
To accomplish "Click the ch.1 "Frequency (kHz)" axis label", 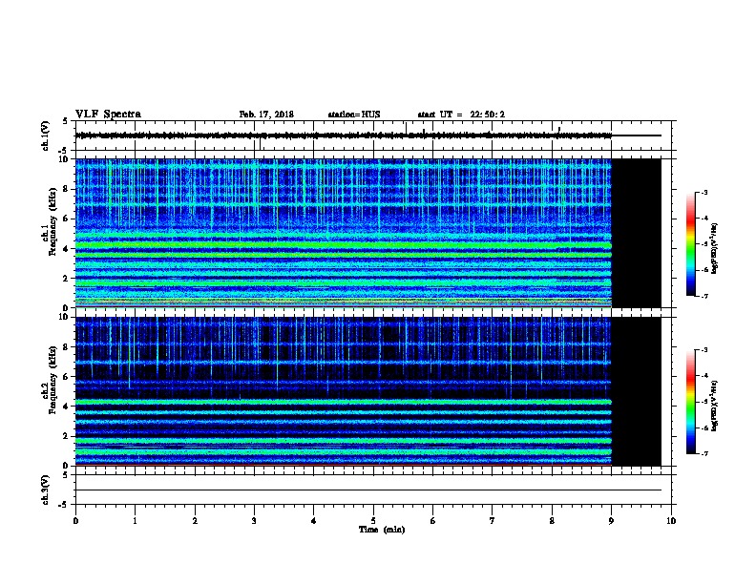I will (x=52, y=221).
